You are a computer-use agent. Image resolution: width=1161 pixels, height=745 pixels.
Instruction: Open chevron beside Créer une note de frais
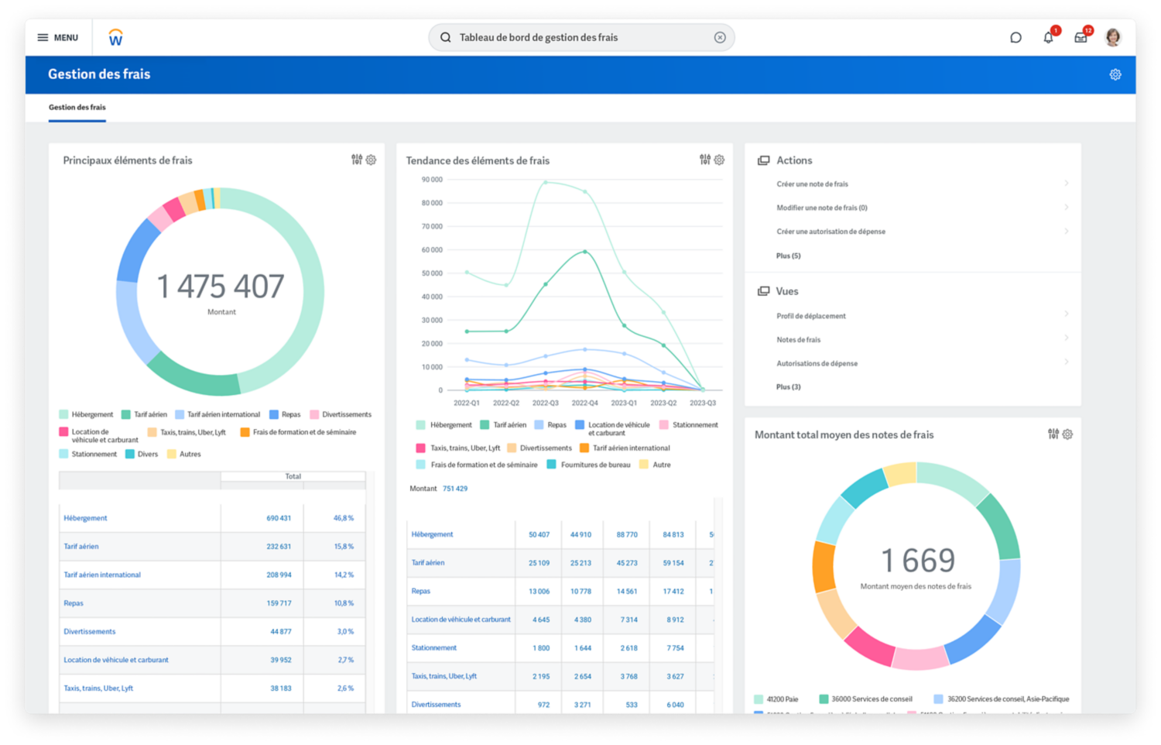pyautogui.click(x=1067, y=184)
